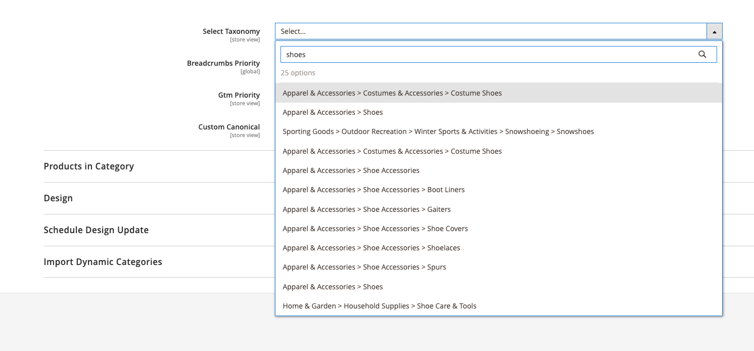This screenshot has width=754, height=351.
Task: Click the Custom Canonical label
Action: pyautogui.click(x=229, y=127)
